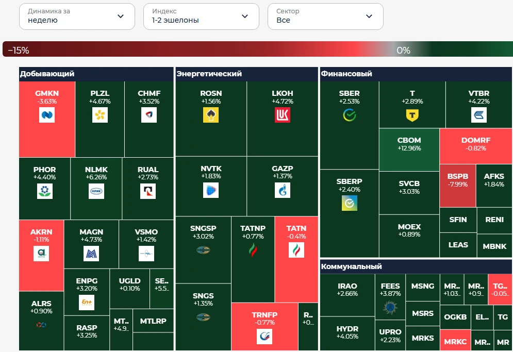
Task: Select the VTB logo under VTBR
Action: [479, 115]
